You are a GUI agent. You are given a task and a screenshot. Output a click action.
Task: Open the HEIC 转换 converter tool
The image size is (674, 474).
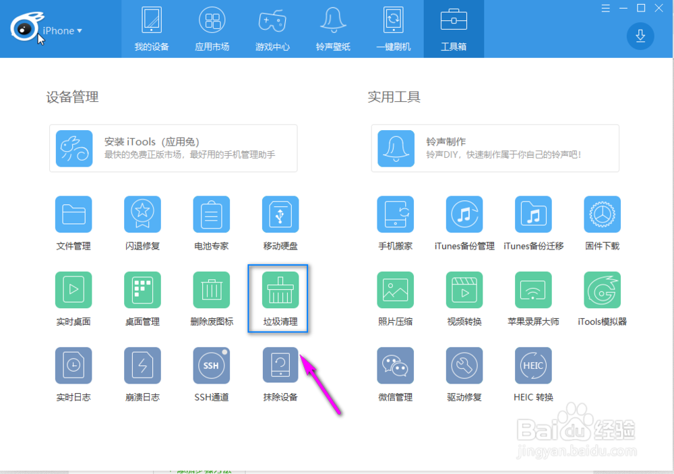pyautogui.click(x=533, y=365)
